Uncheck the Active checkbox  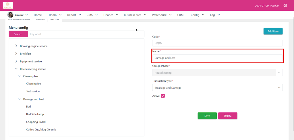pyautogui.click(x=163, y=96)
